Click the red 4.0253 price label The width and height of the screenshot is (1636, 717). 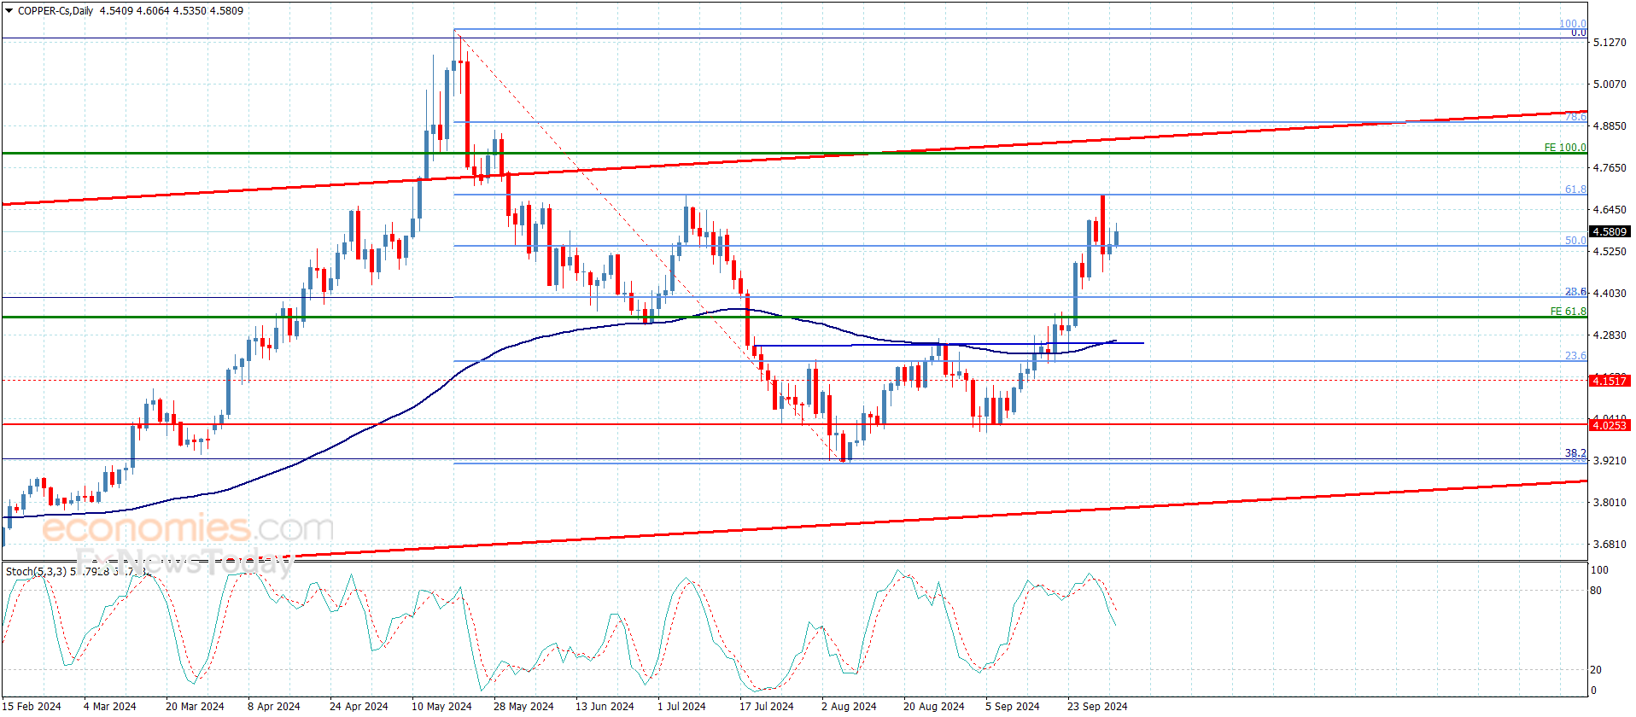pos(1609,425)
